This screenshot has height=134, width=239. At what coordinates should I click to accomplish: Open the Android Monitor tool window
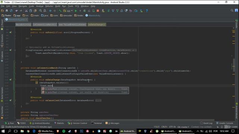pos(40,123)
